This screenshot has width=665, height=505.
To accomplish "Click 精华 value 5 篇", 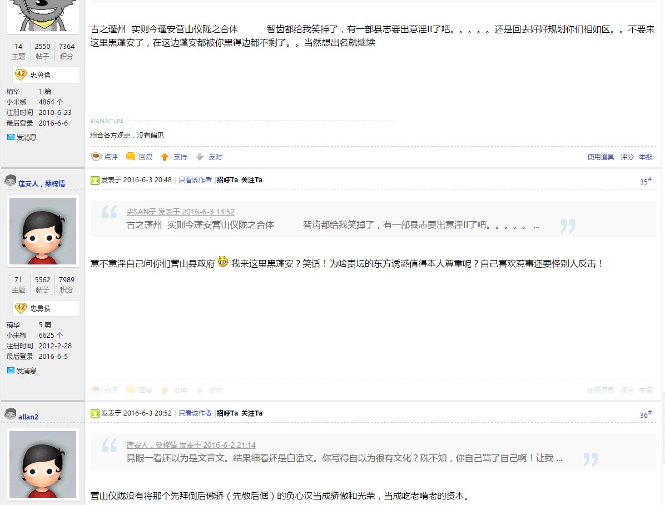I will (x=45, y=324).
